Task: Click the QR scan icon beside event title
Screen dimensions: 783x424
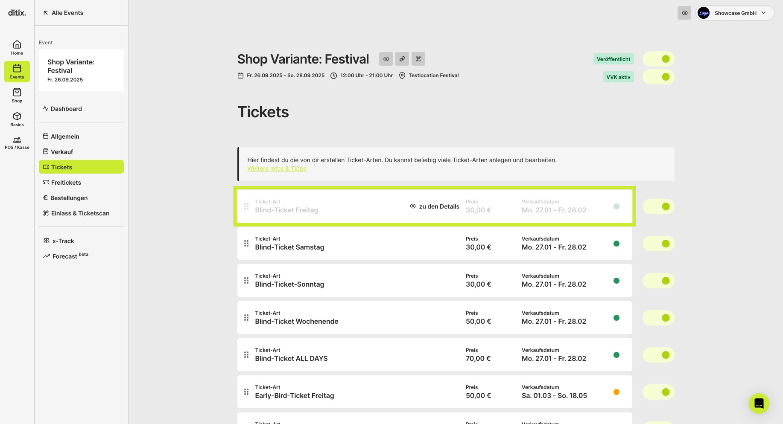Action: (418, 59)
